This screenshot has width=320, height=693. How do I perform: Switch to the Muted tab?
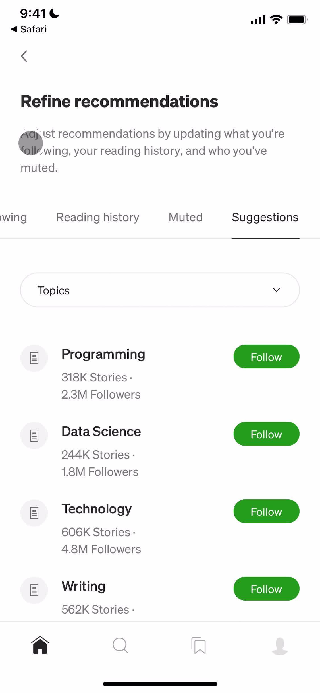click(186, 217)
